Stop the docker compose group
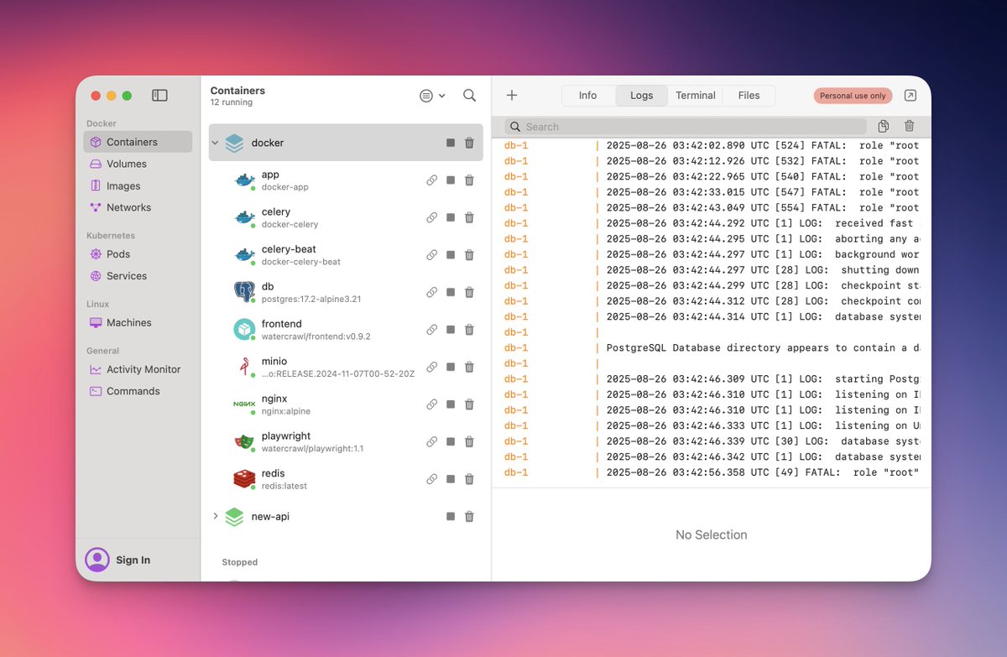Screen dimensions: 1007x657 pos(451,143)
